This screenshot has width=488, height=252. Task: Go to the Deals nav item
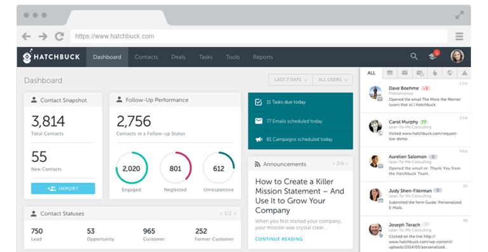click(x=178, y=57)
